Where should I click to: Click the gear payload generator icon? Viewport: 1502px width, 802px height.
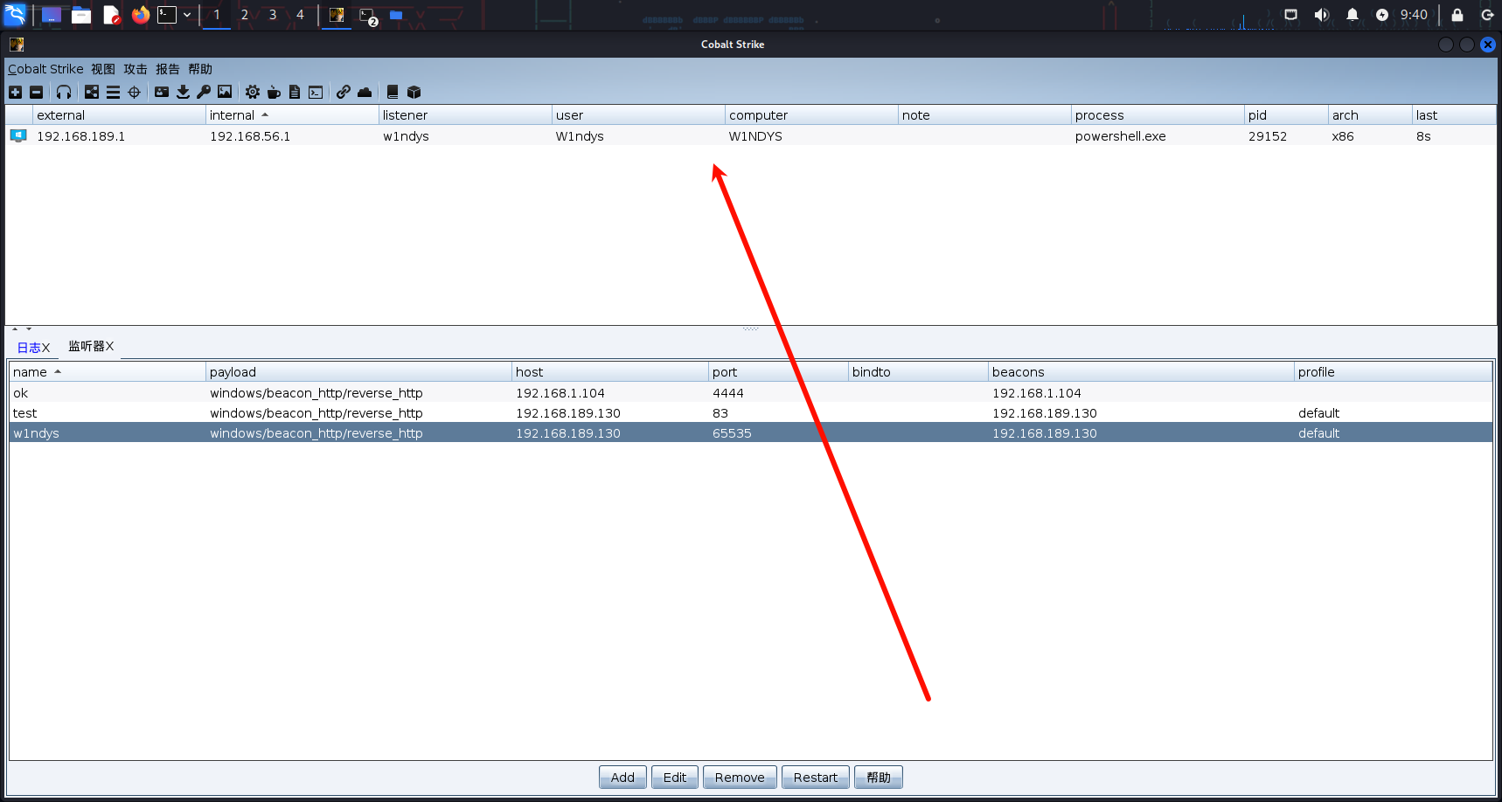point(253,92)
